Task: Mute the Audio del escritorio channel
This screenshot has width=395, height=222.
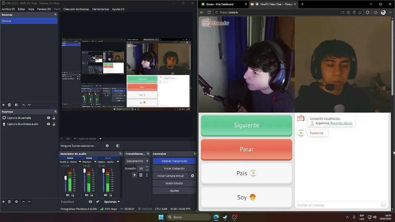Action: (x=68, y=195)
